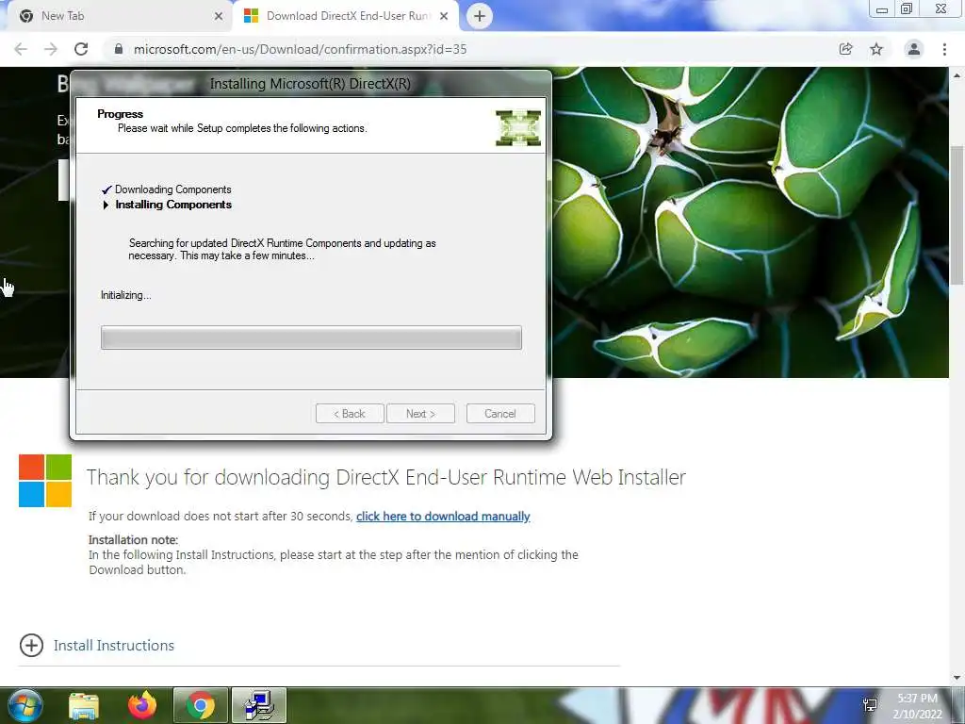The image size is (965, 724).
Task: Click the vertical scrollbar thumb
Action: (957, 214)
